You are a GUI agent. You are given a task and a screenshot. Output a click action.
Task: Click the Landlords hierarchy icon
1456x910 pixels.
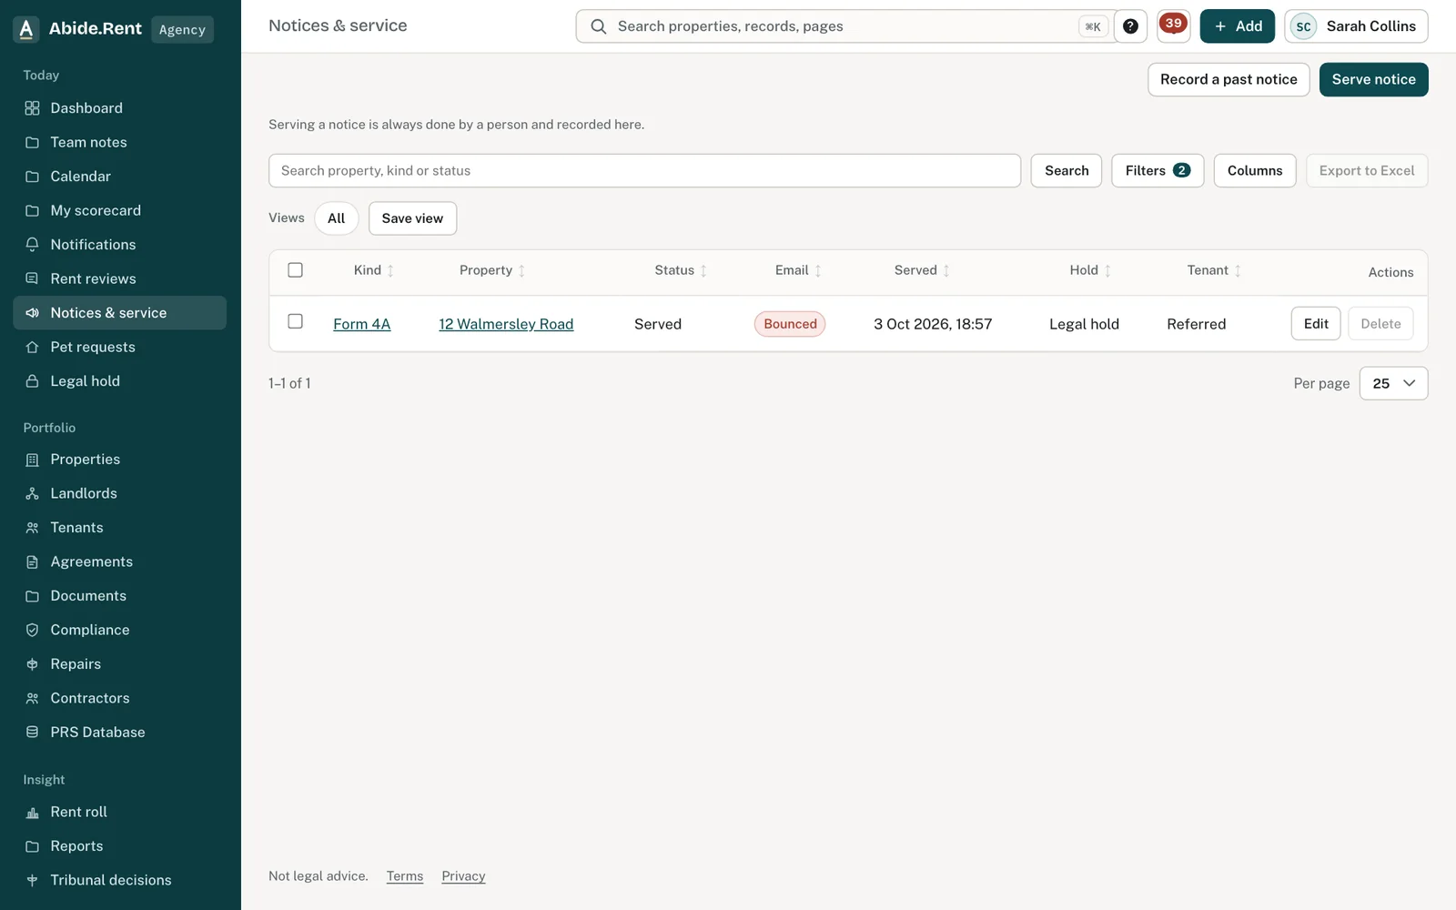32,493
